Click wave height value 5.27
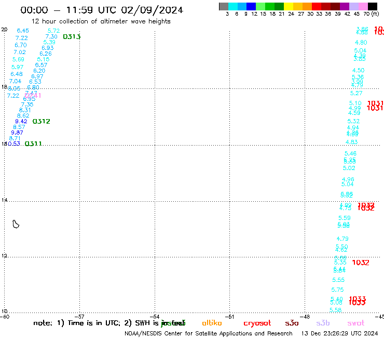This screenshot has height=338, width=384. tap(356, 93)
